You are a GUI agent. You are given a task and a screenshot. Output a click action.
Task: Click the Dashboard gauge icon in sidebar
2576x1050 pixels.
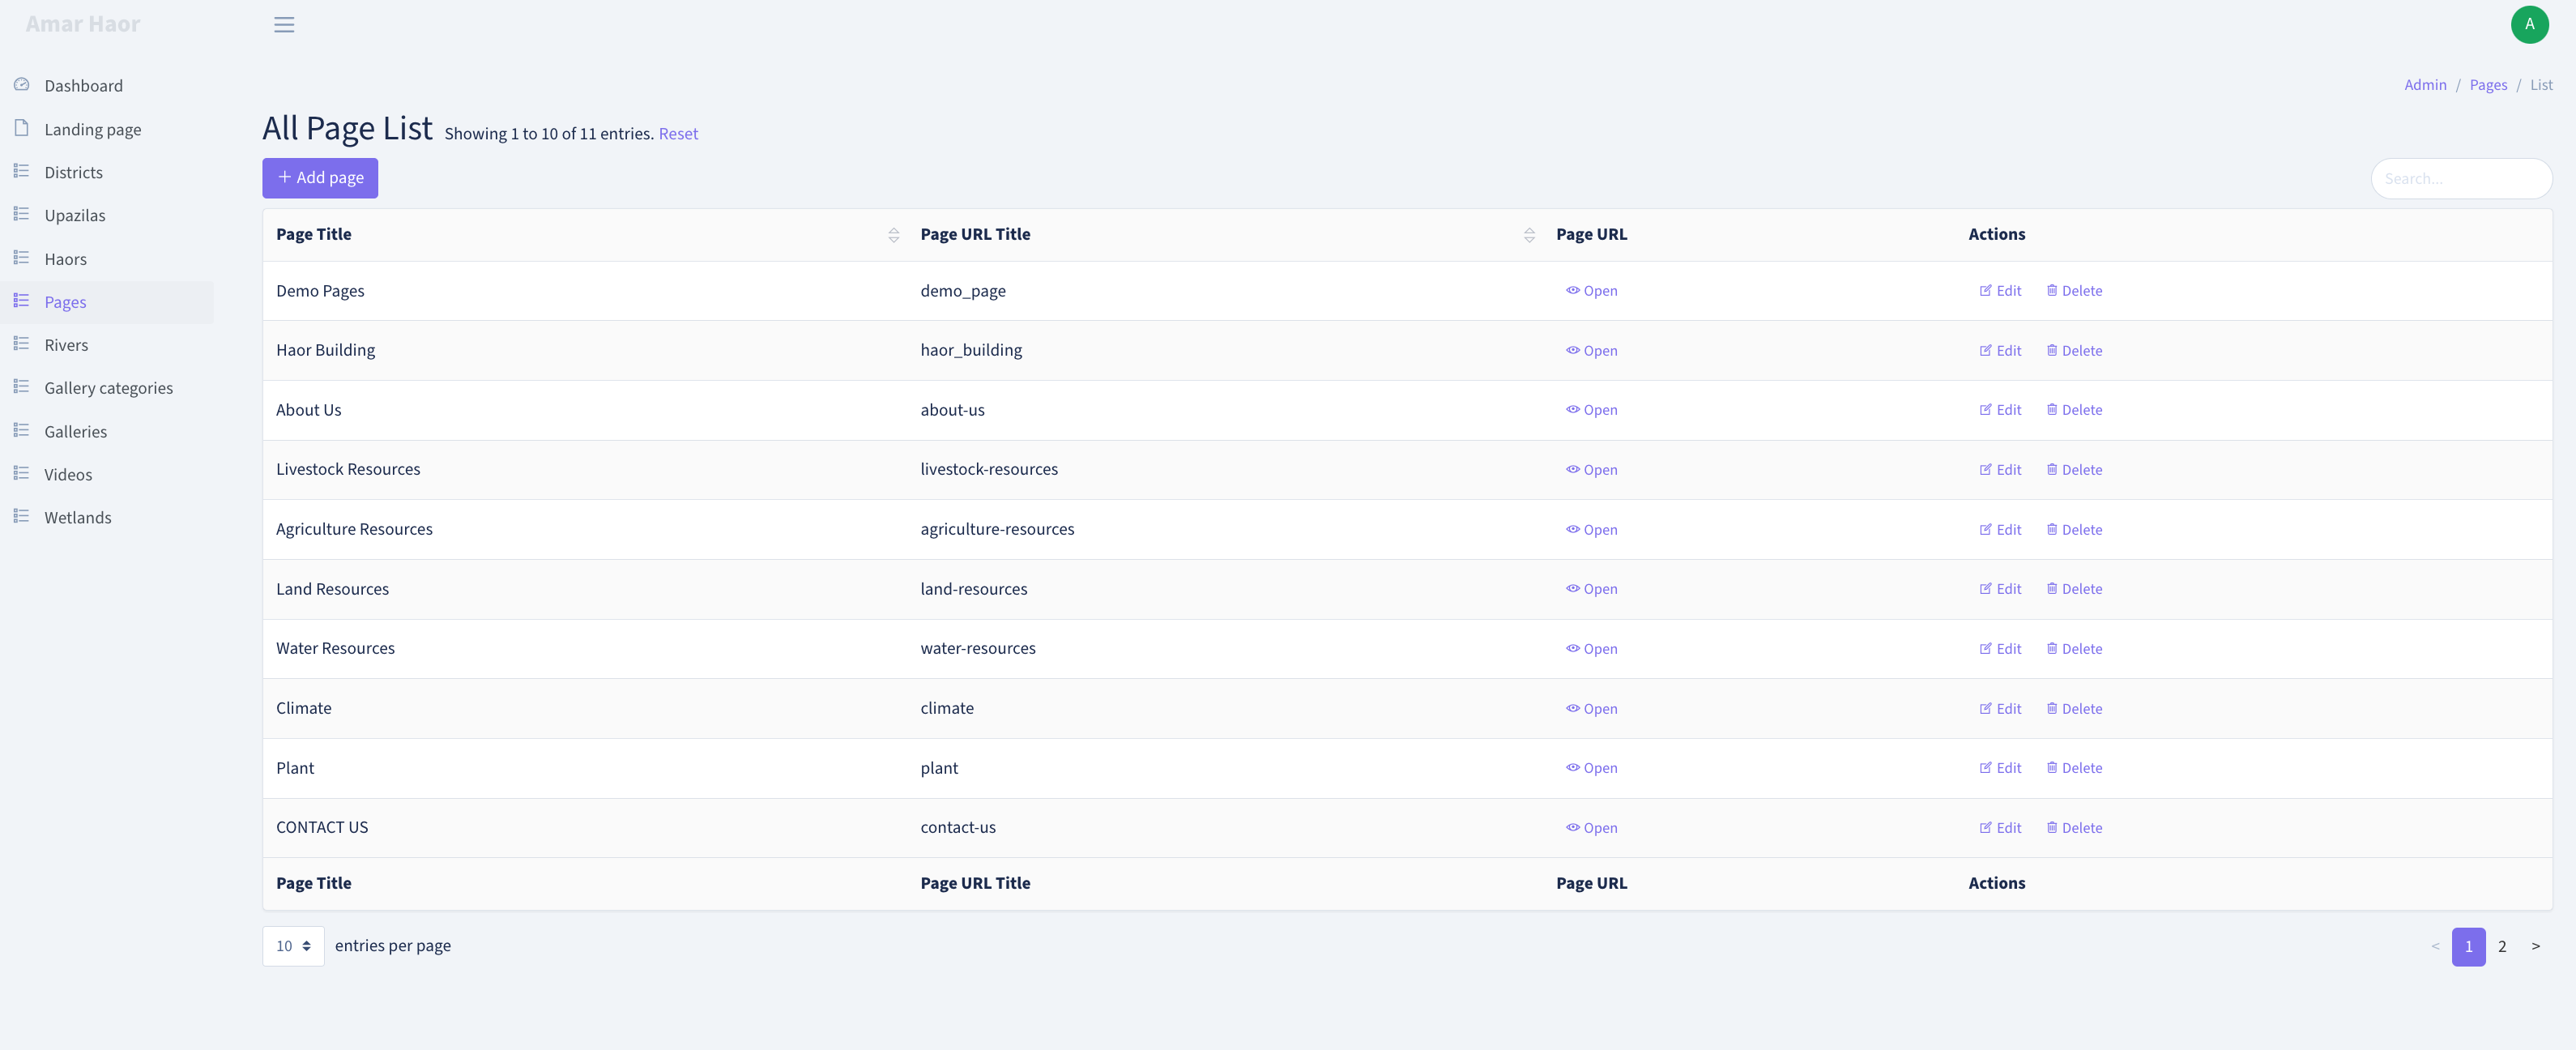point(21,85)
